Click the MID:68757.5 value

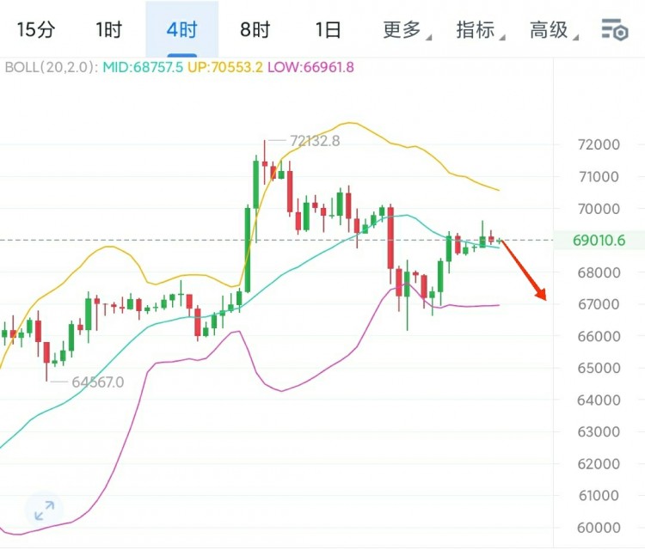(x=142, y=67)
